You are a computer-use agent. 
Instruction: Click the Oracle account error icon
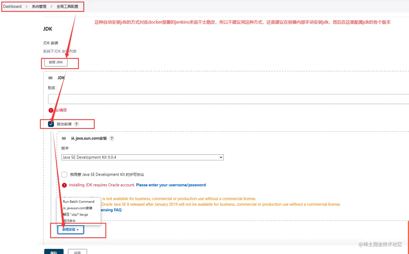[64, 185]
